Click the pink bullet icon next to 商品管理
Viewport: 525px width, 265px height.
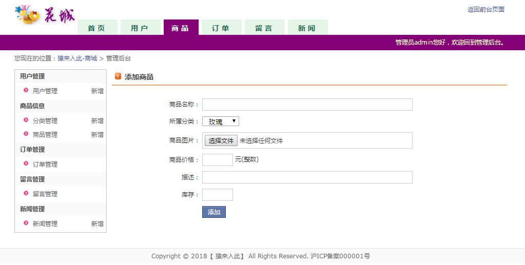click(26, 134)
